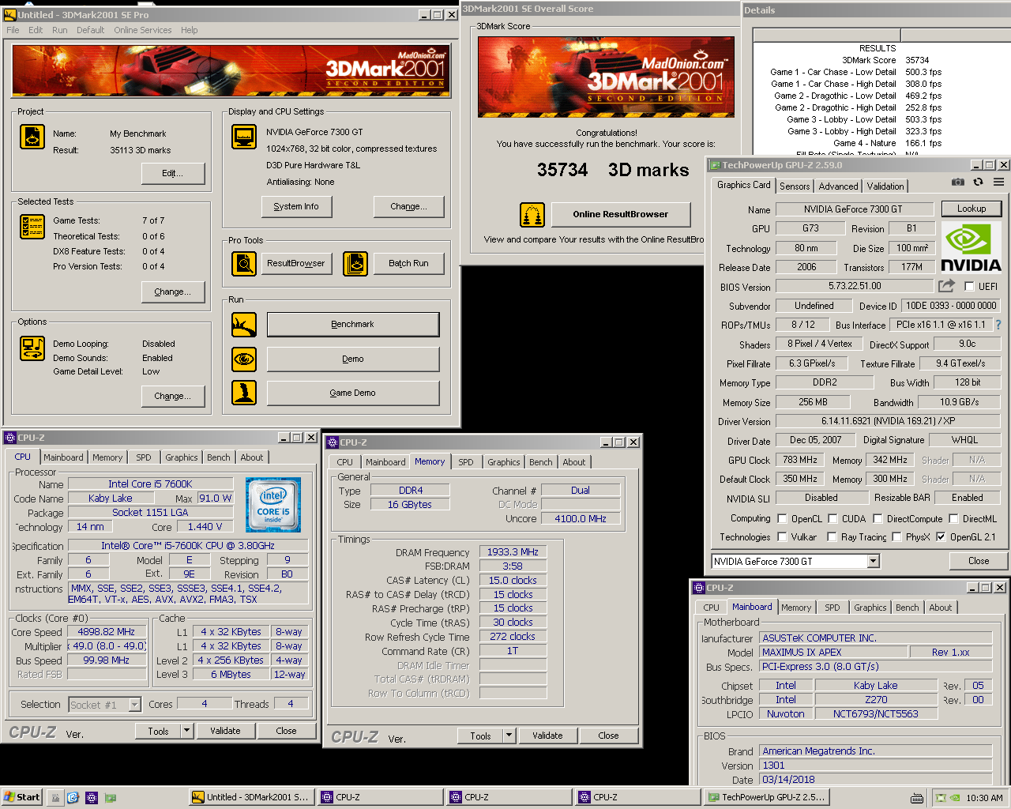Open the Default menu in 3DMark
The width and height of the screenshot is (1011, 809).
[x=90, y=30]
